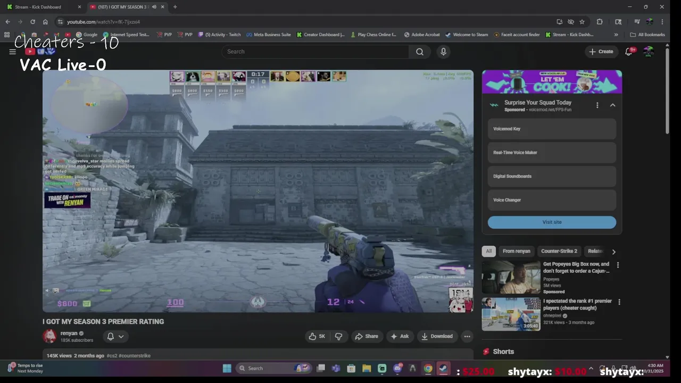The width and height of the screenshot is (681, 383).
Task: Open Digital Soundboards ad link
Action: (x=552, y=177)
